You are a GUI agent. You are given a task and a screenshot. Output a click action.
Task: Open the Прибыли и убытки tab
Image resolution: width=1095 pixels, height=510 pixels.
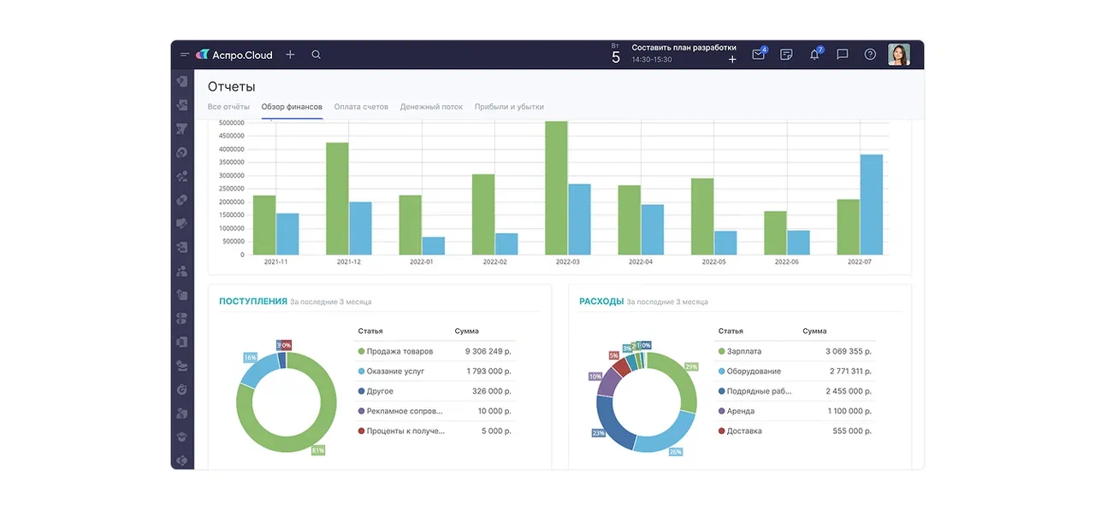(x=509, y=107)
